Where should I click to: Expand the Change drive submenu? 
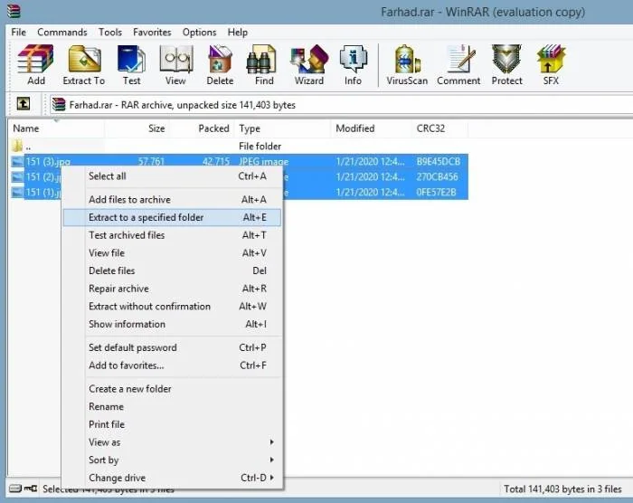click(x=173, y=478)
